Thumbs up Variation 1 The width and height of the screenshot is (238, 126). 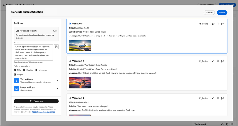[213, 24]
